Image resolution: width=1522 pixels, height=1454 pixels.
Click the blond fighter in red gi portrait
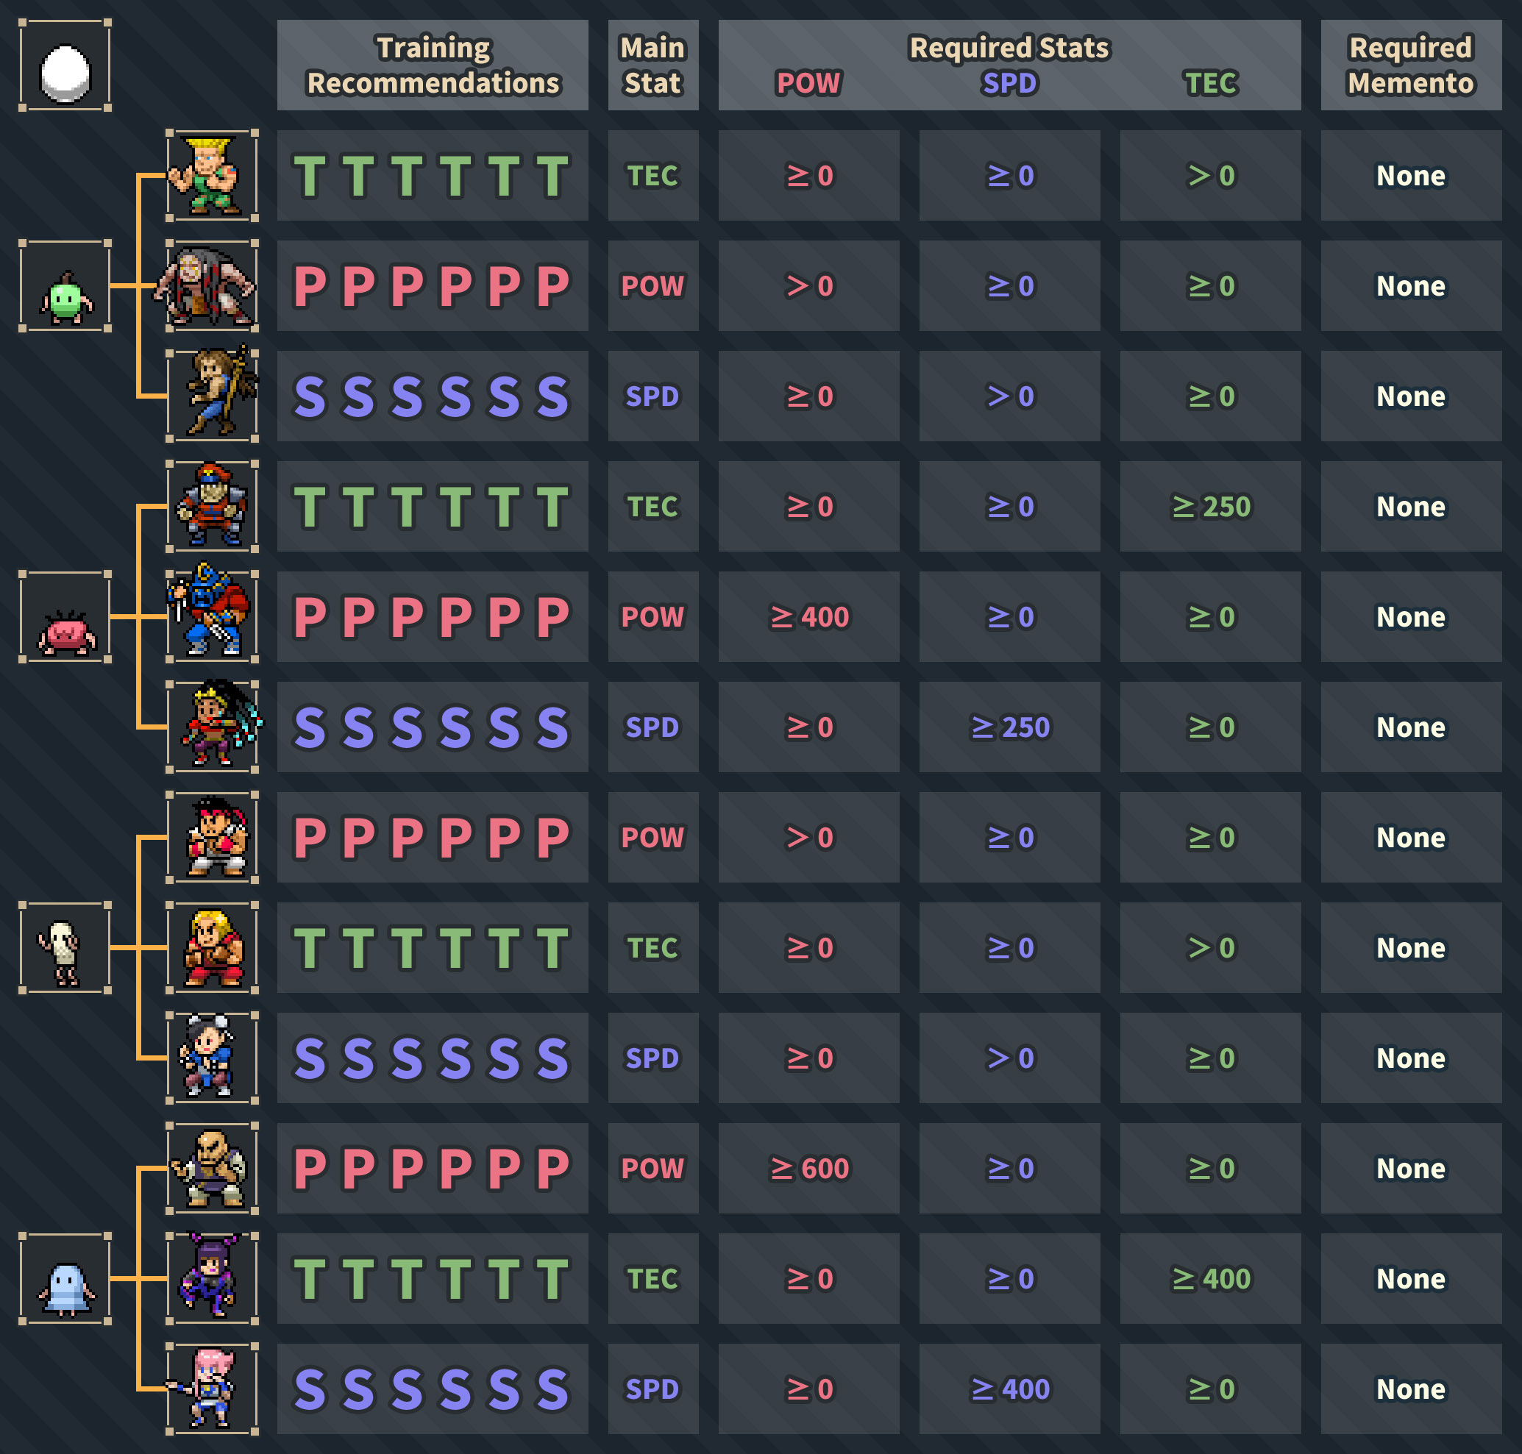point(212,948)
